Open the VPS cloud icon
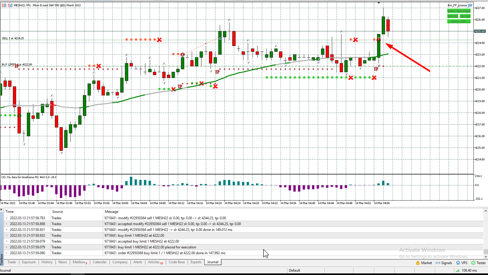 click(x=458, y=263)
